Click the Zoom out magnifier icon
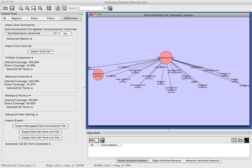Image resolution: width=252 pixels, height=168 pixels. tap(21, 8)
